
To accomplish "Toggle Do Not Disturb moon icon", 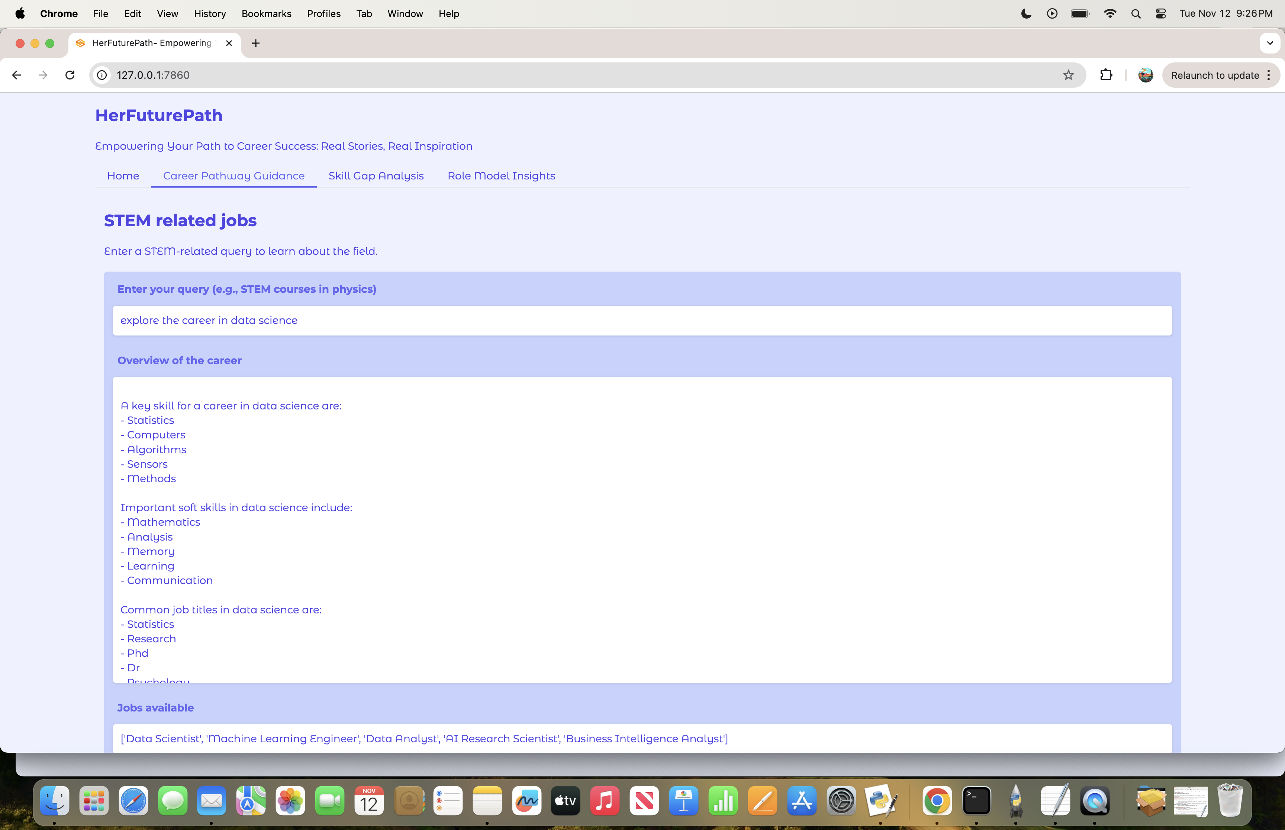I will tap(1026, 14).
